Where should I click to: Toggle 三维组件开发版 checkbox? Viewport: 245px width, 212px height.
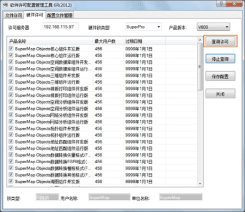[11, 75]
